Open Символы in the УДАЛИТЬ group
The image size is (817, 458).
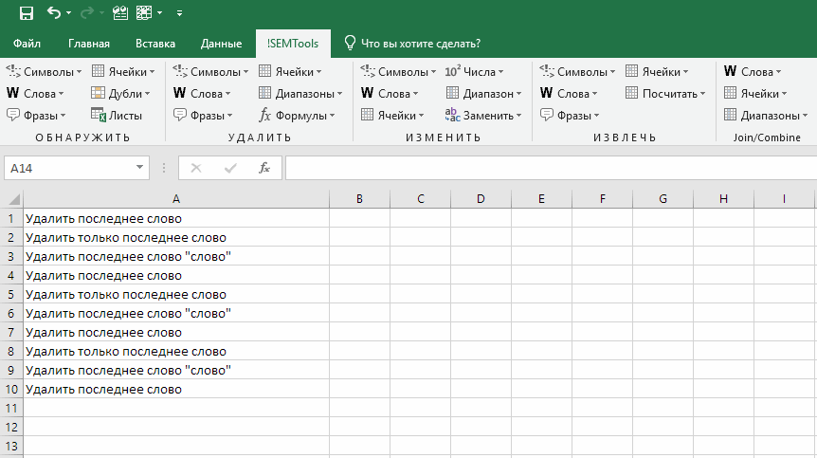tap(210, 72)
